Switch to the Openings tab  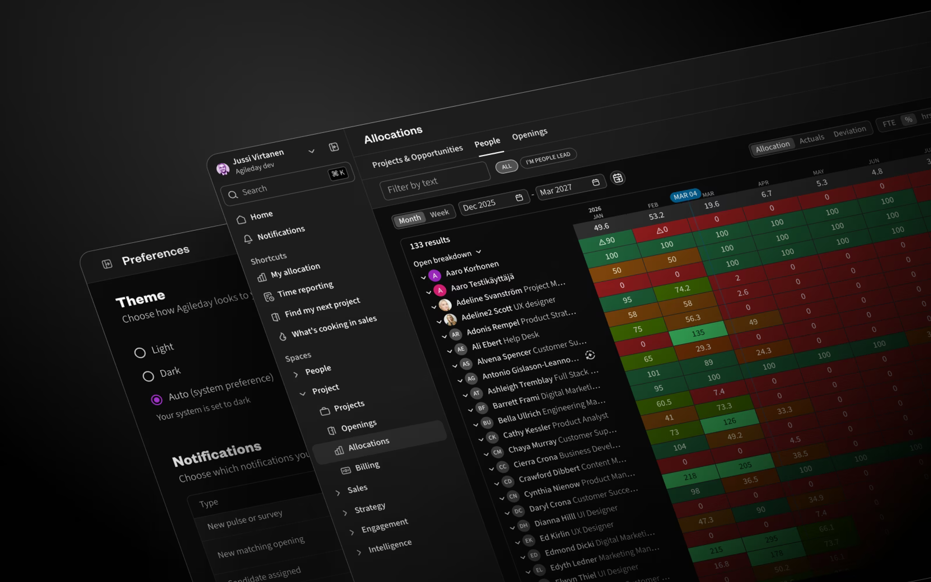[530, 133]
